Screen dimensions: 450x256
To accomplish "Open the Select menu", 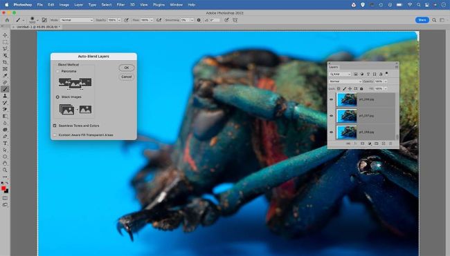I will click(x=106, y=5).
